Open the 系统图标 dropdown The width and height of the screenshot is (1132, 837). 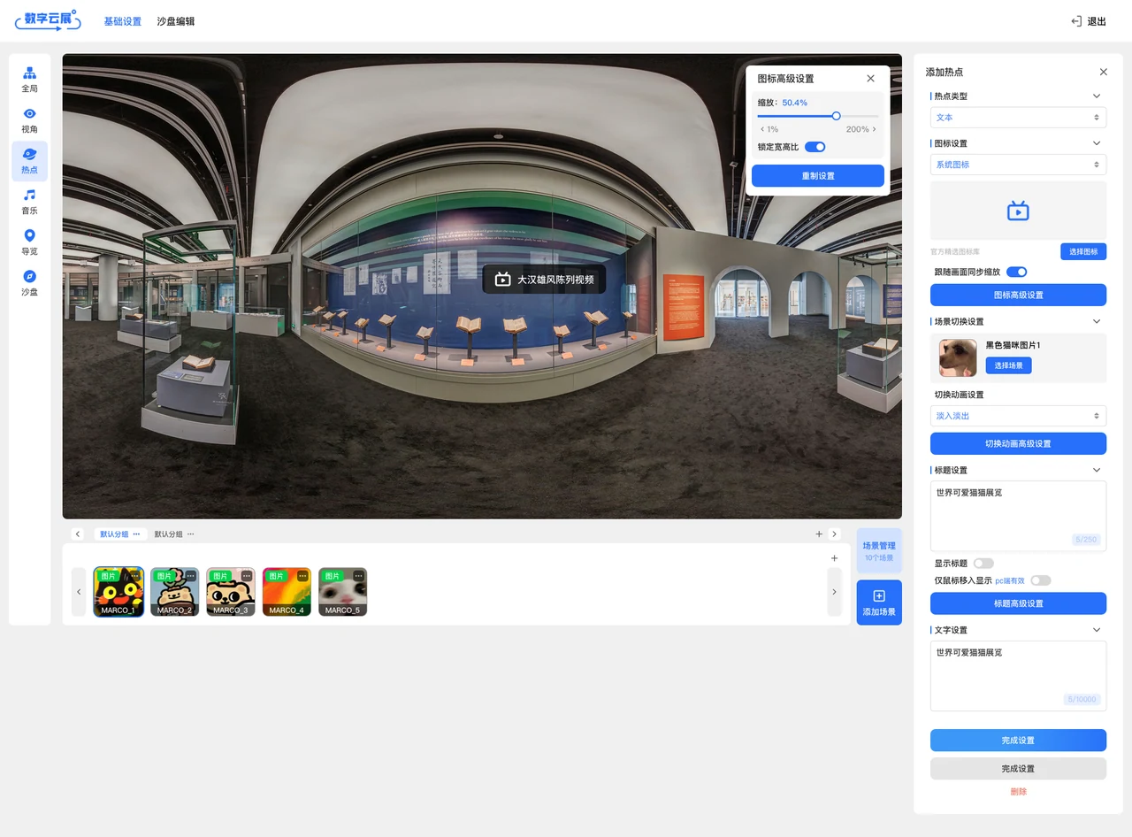click(x=1018, y=165)
